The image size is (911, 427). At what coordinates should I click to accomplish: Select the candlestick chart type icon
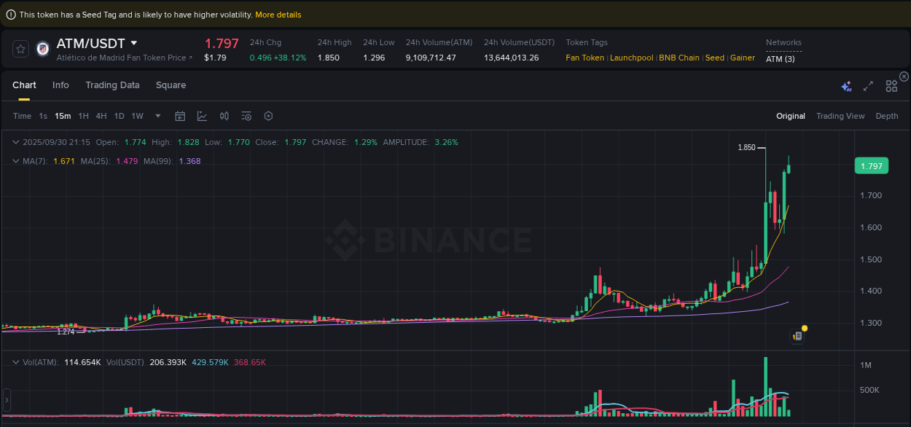point(224,116)
